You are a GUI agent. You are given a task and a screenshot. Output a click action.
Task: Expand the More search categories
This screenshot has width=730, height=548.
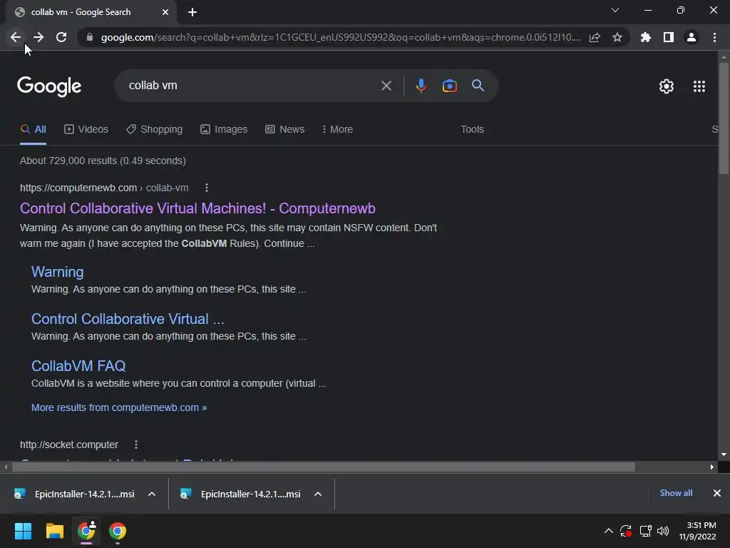[x=337, y=130]
